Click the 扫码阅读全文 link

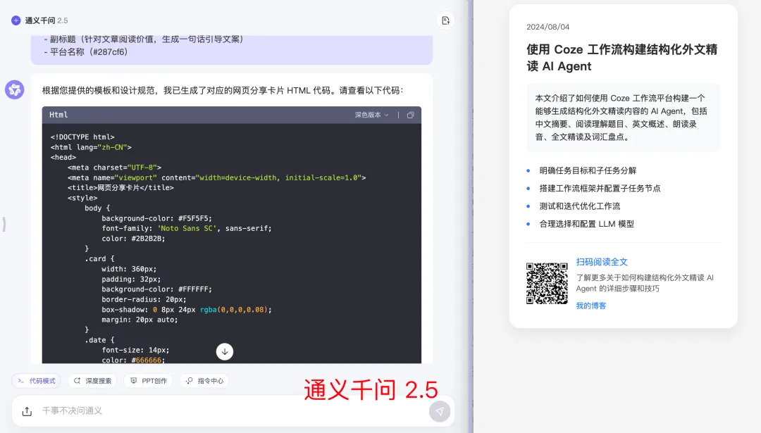pyautogui.click(x=602, y=262)
